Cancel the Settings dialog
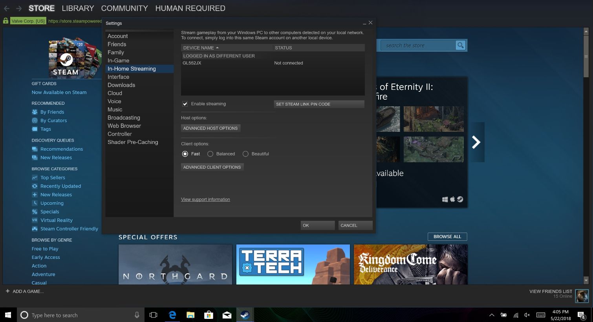Screen dimensions: 593x322 point(355,226)
